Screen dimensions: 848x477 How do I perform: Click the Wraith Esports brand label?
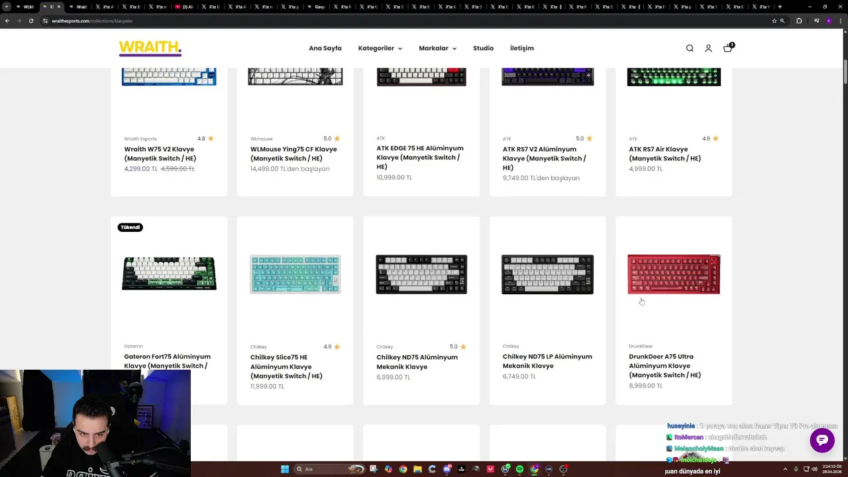pos(140,139)
